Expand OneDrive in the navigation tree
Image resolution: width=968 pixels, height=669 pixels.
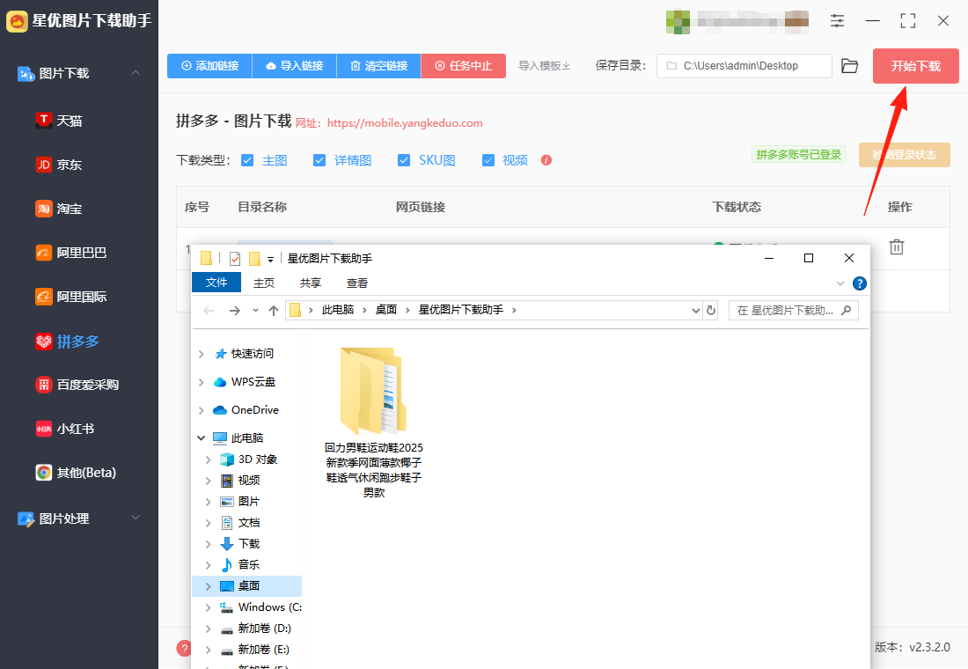[x=202, y=410]
